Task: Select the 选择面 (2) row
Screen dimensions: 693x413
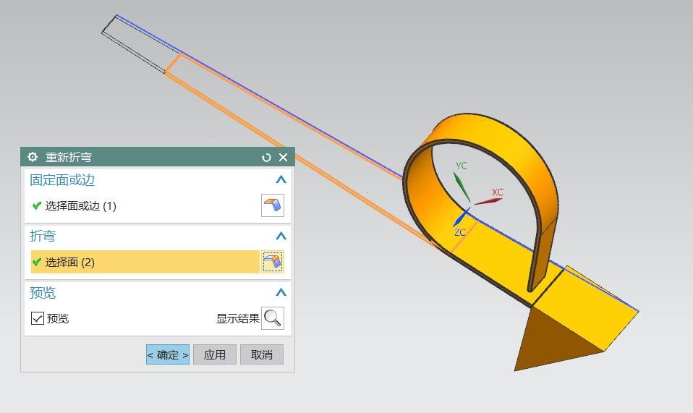Action: click(x=145, y=262)
